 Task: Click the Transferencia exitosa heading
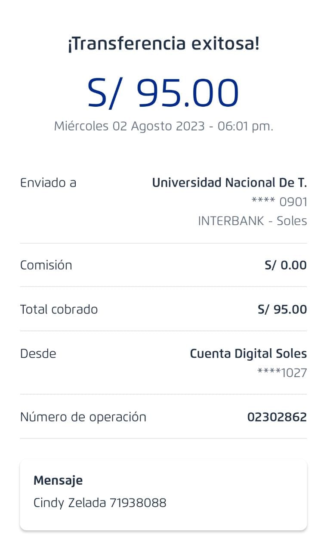(163, 44)
